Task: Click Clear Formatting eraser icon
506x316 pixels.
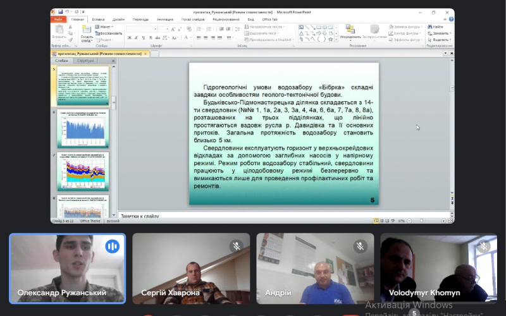Action: pos(188,29)
